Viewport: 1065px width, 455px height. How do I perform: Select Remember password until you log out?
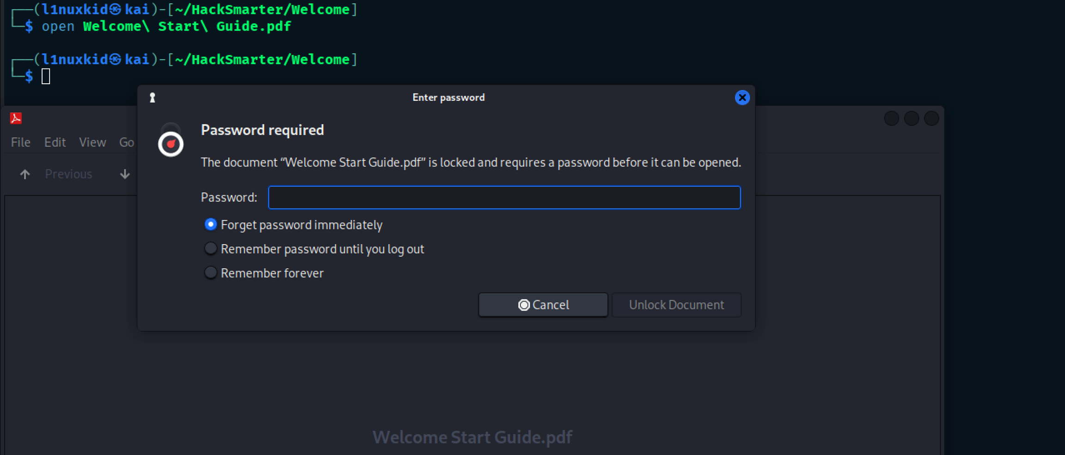coord(211,249)
